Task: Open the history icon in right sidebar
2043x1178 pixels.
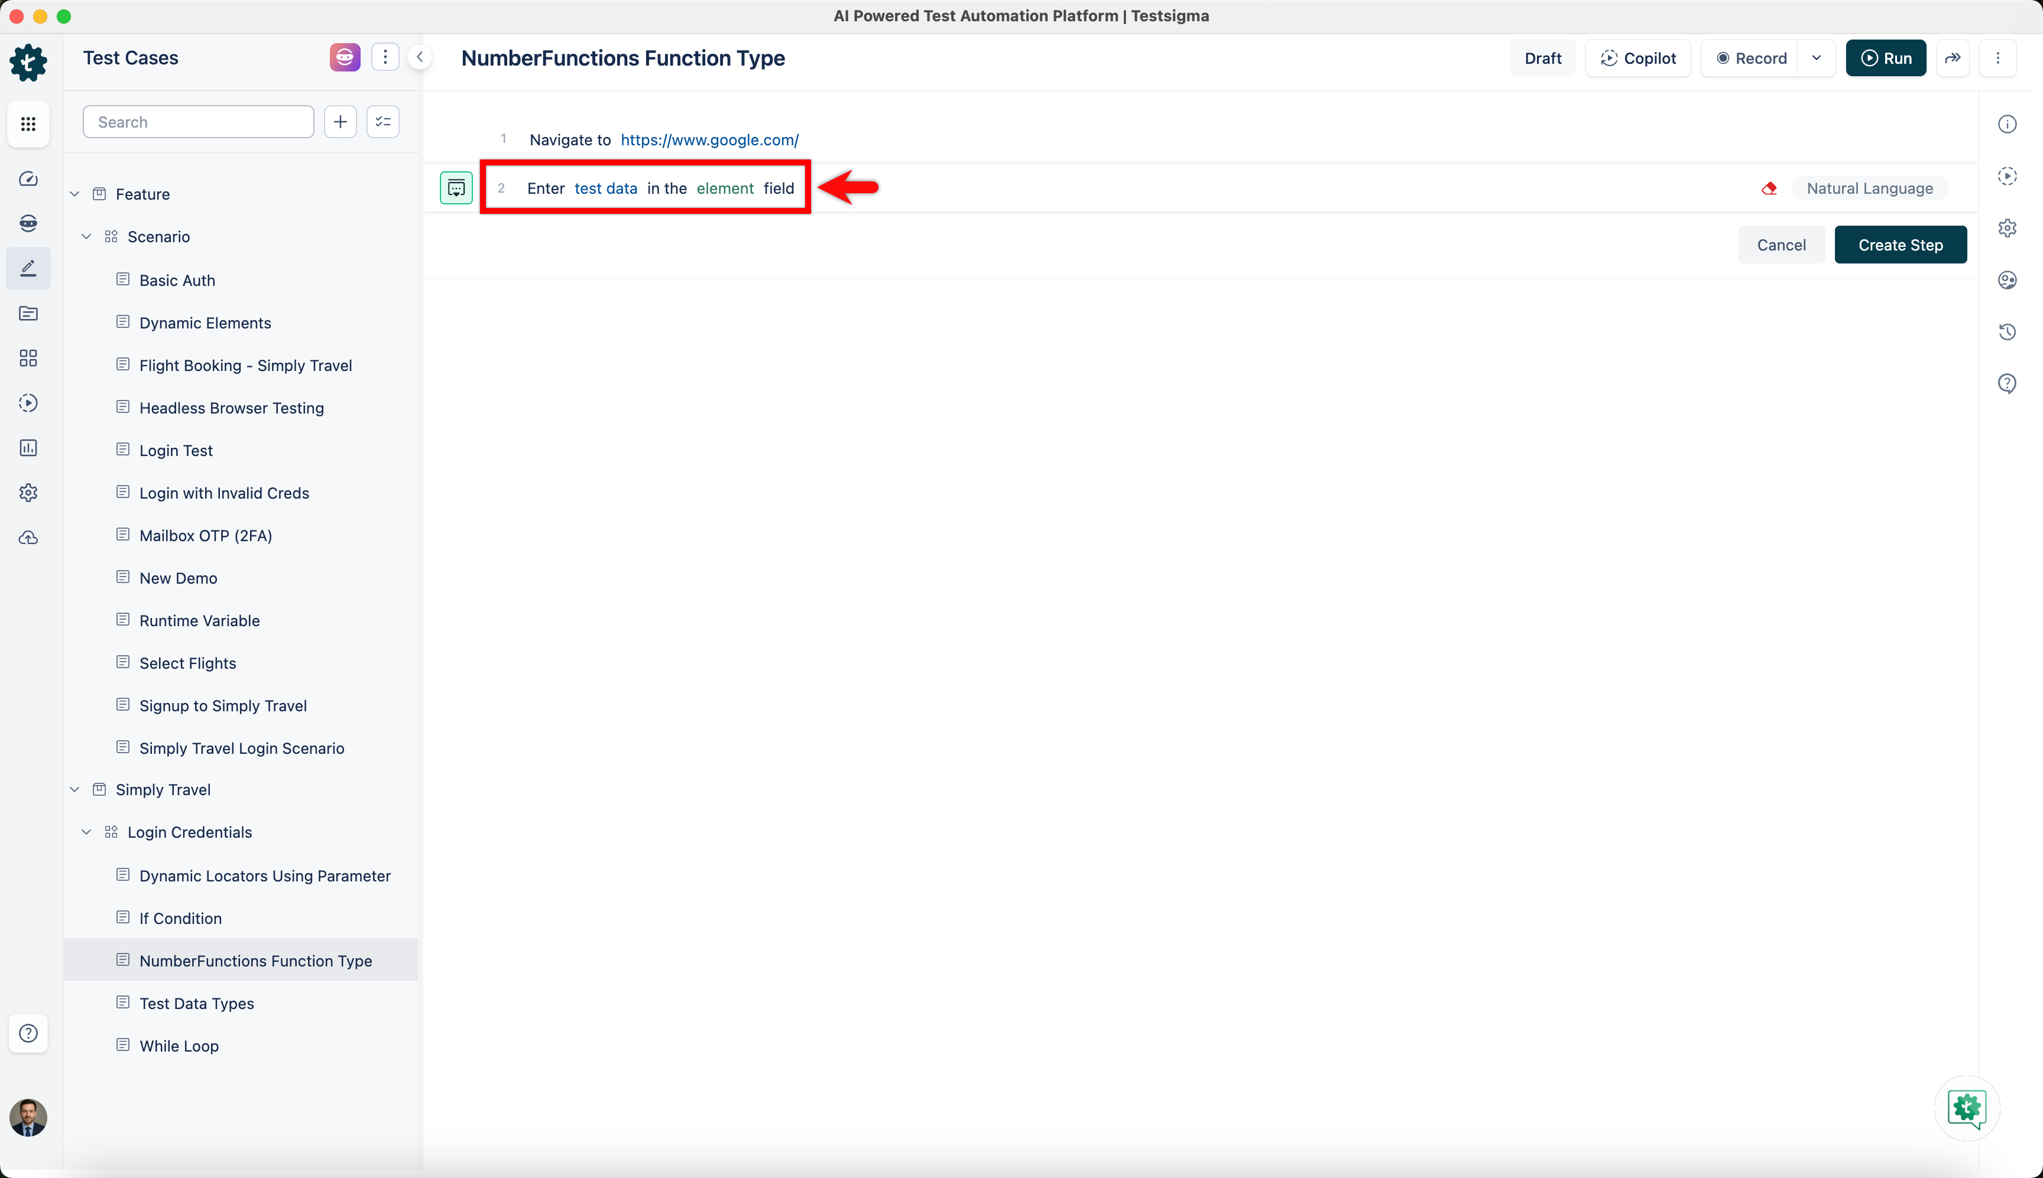Action: point(2006,331)
